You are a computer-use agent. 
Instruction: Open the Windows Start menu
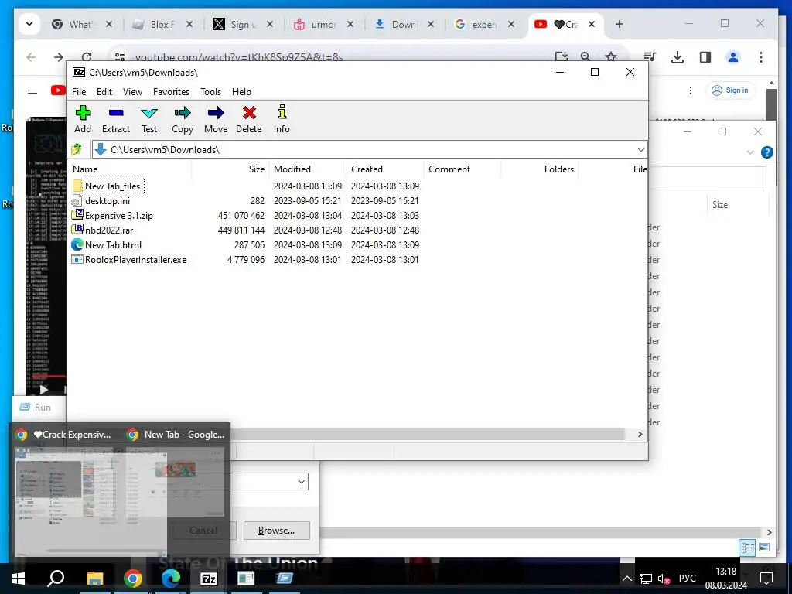tap(19, 579)
